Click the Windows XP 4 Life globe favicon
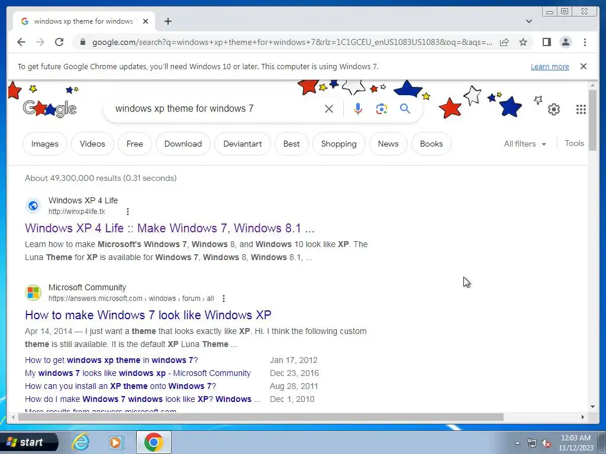606x454 pixels. coord(33,206)
